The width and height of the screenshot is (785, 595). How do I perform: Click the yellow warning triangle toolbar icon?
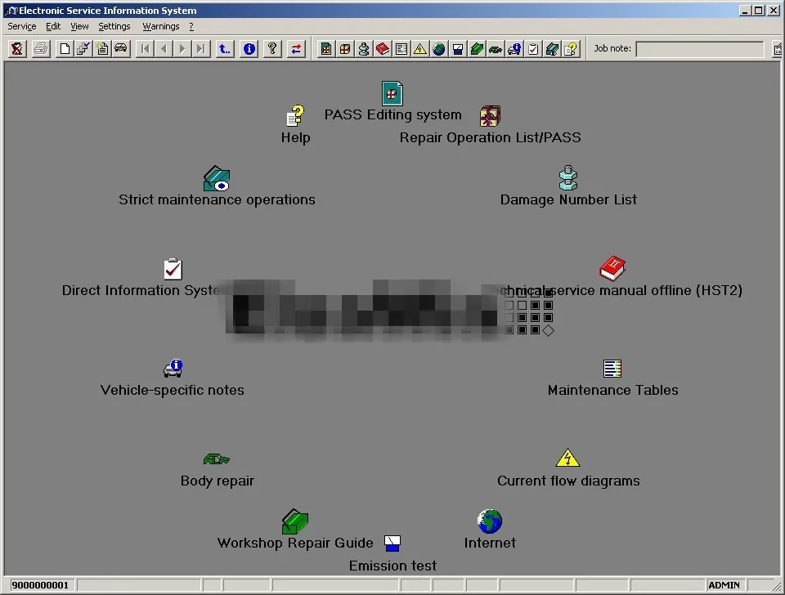pyautogui.click(x=420, y=48)
